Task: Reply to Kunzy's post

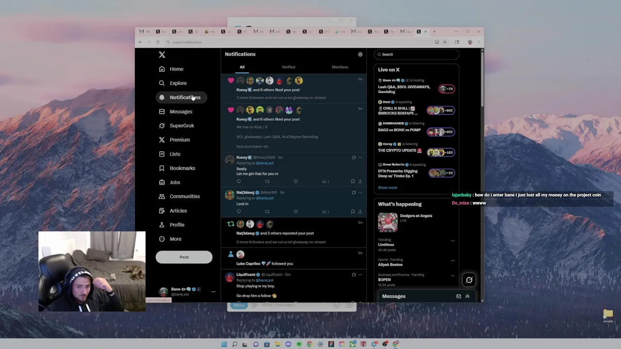Action: tap(239, 181)
